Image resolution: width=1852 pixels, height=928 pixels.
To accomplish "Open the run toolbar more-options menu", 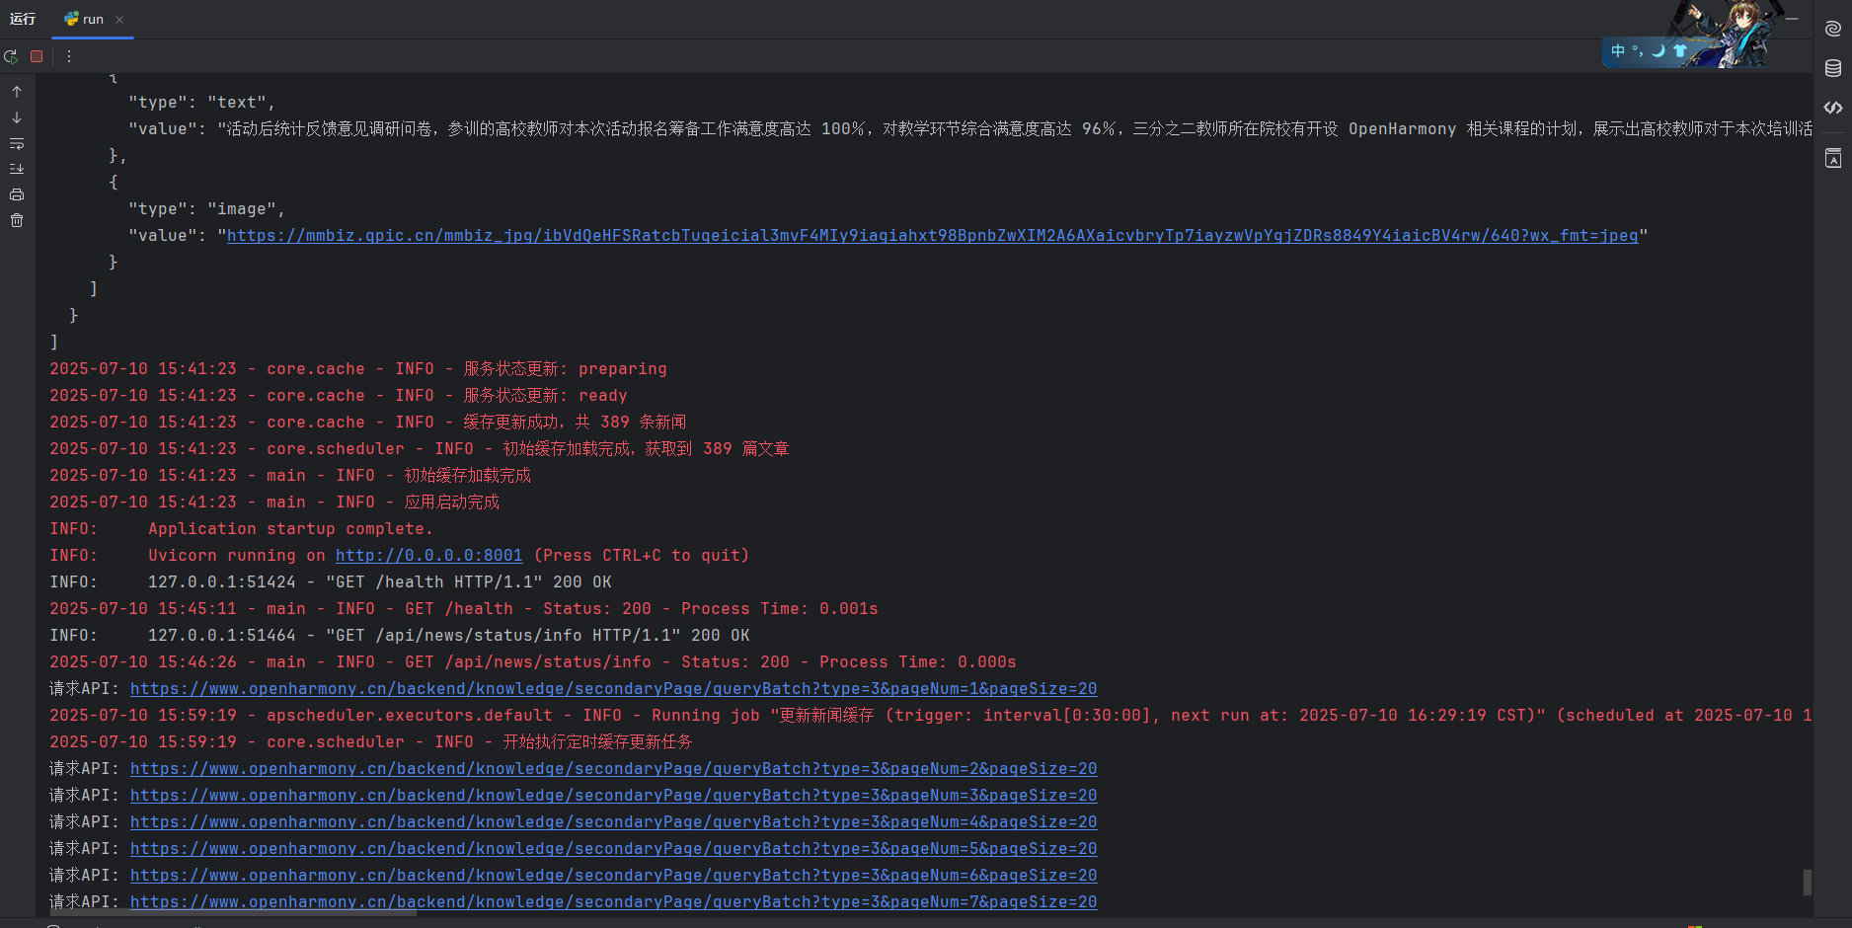I will 69,56.
